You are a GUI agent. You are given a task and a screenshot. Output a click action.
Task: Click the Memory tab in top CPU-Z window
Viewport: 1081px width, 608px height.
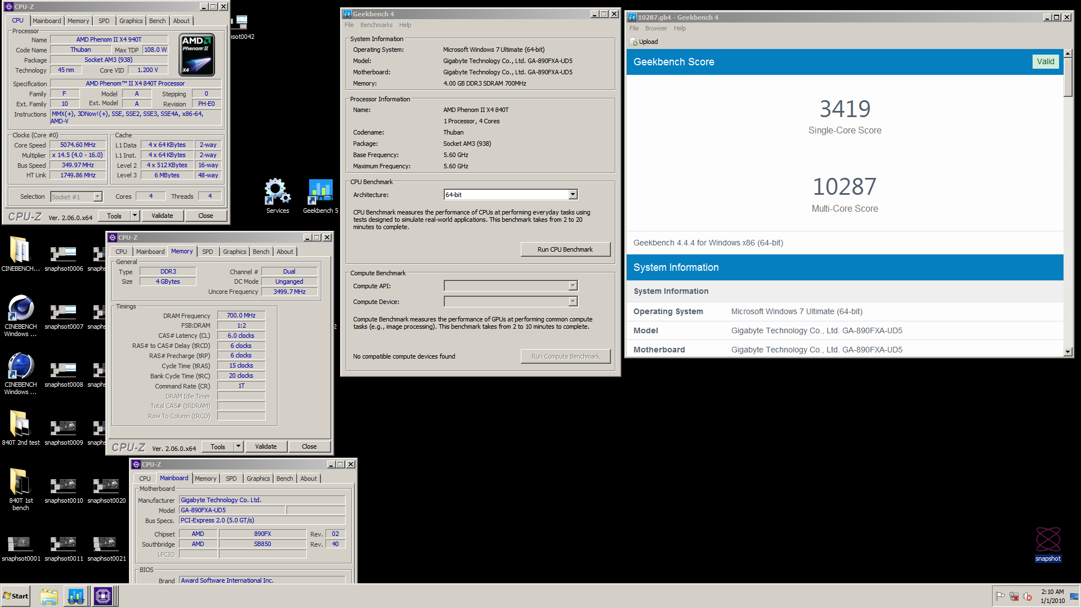point(78,21)
